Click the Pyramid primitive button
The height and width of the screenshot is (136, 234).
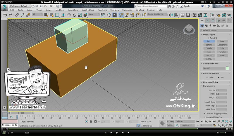tap(222, 52)
